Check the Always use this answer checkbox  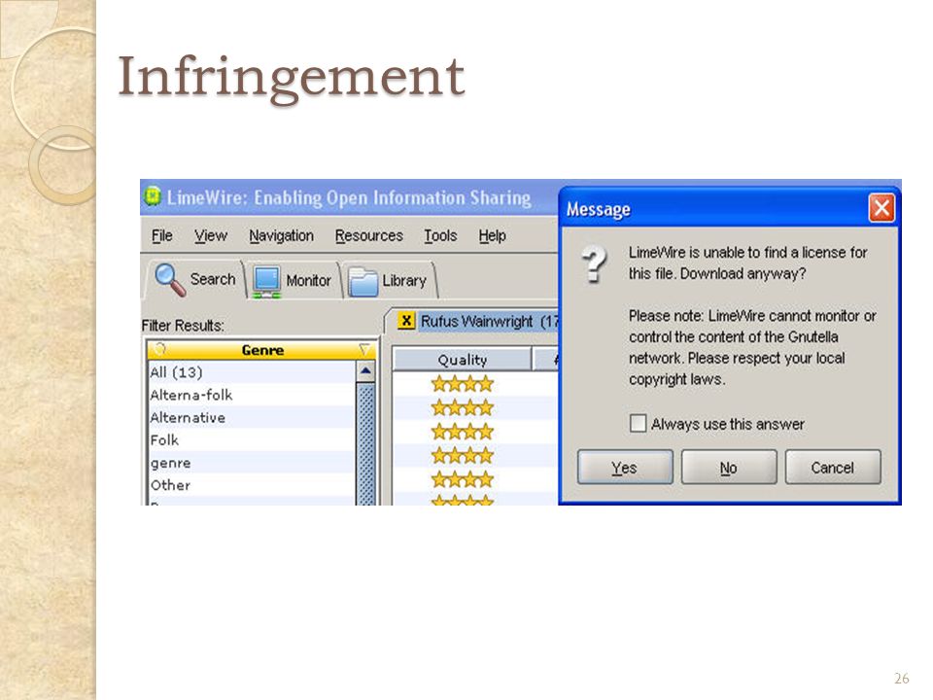click(638, 423)
